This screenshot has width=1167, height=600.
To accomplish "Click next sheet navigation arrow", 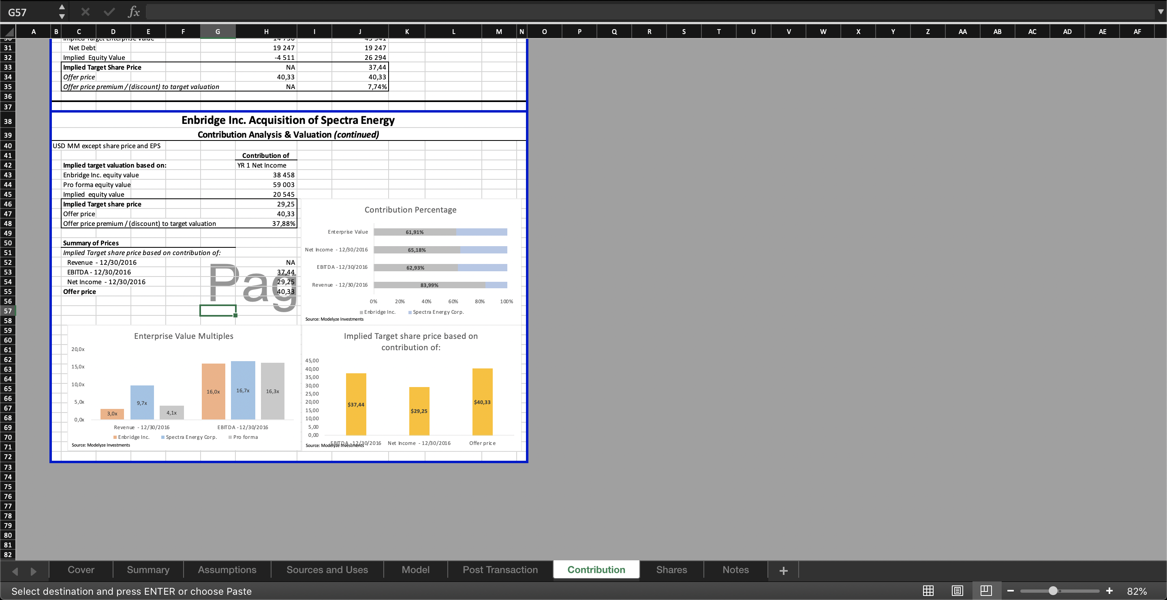I will (x=34, y=571).
